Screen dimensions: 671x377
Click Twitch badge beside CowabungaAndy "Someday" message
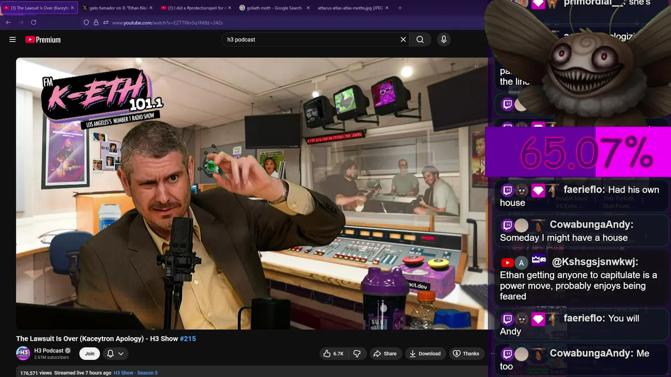[507, 226]
